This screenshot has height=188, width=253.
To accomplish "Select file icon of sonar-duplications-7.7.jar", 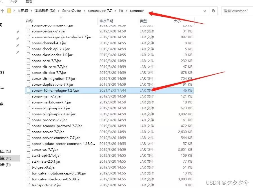I will (x=28, y=84).
